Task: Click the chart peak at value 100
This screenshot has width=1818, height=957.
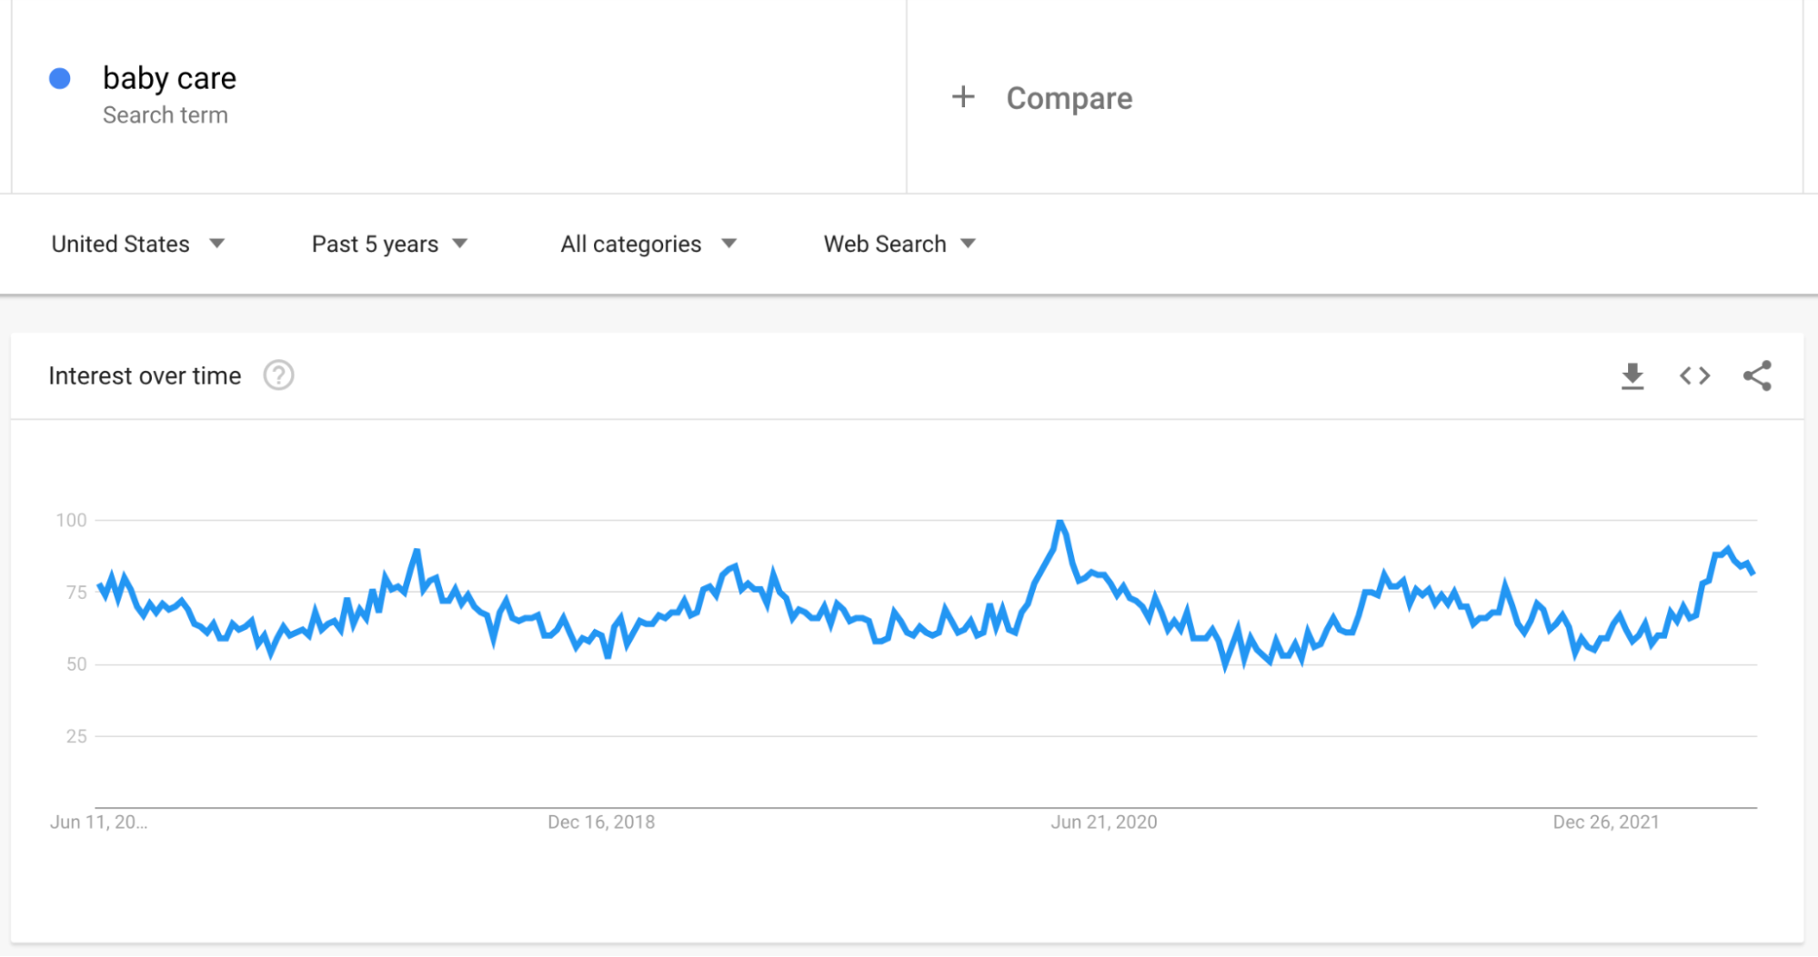Action: pos(1060,523)
